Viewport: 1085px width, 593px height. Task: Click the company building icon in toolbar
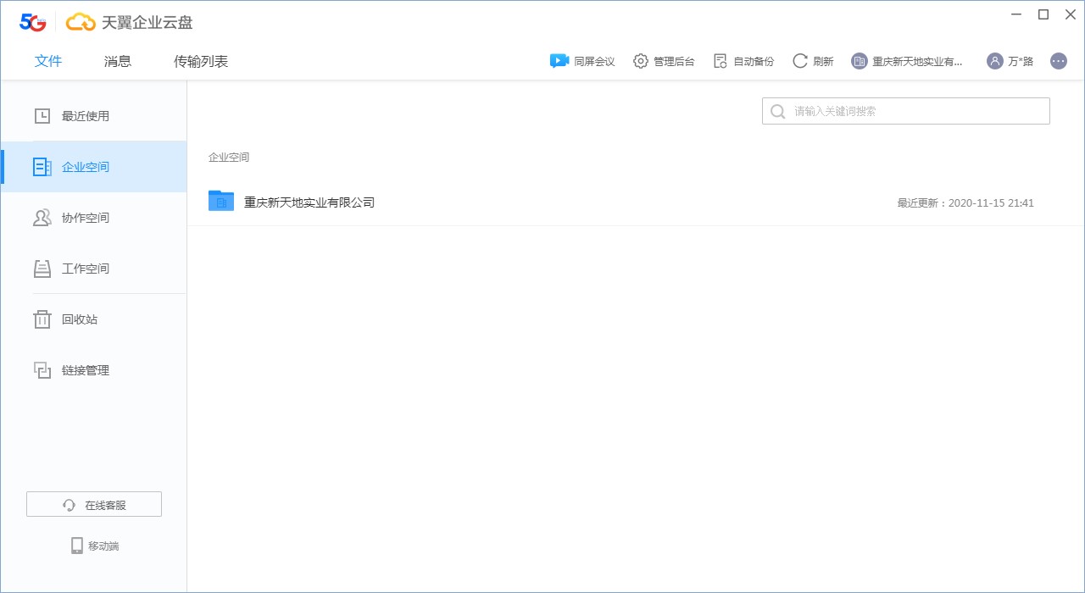[860, 61]
